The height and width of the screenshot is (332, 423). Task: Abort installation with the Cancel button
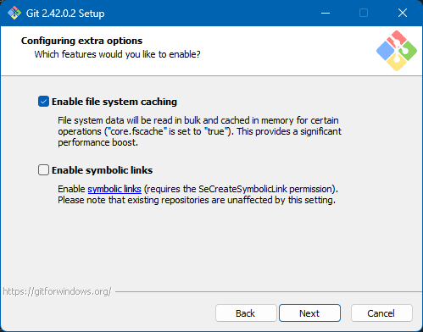tap(381, 313)
